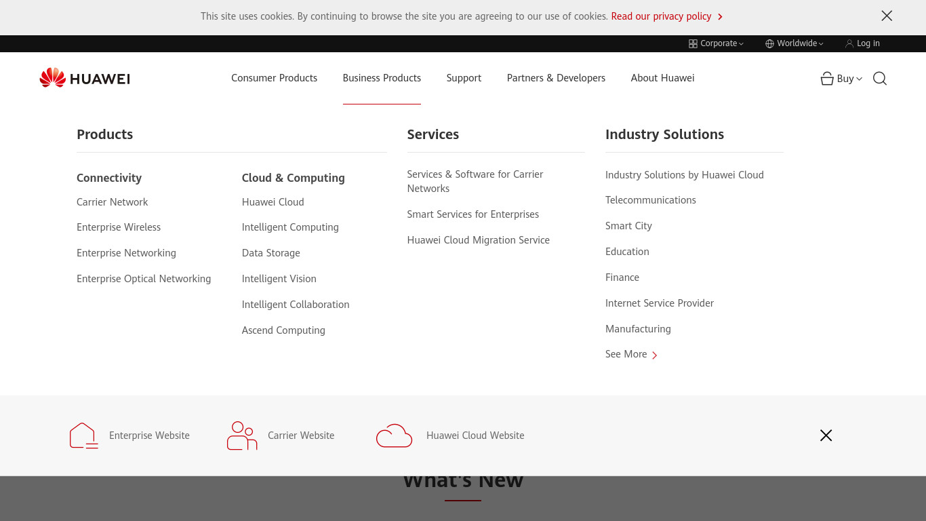
Task: Click the Carrier Website text link
Action: [301, 436]
